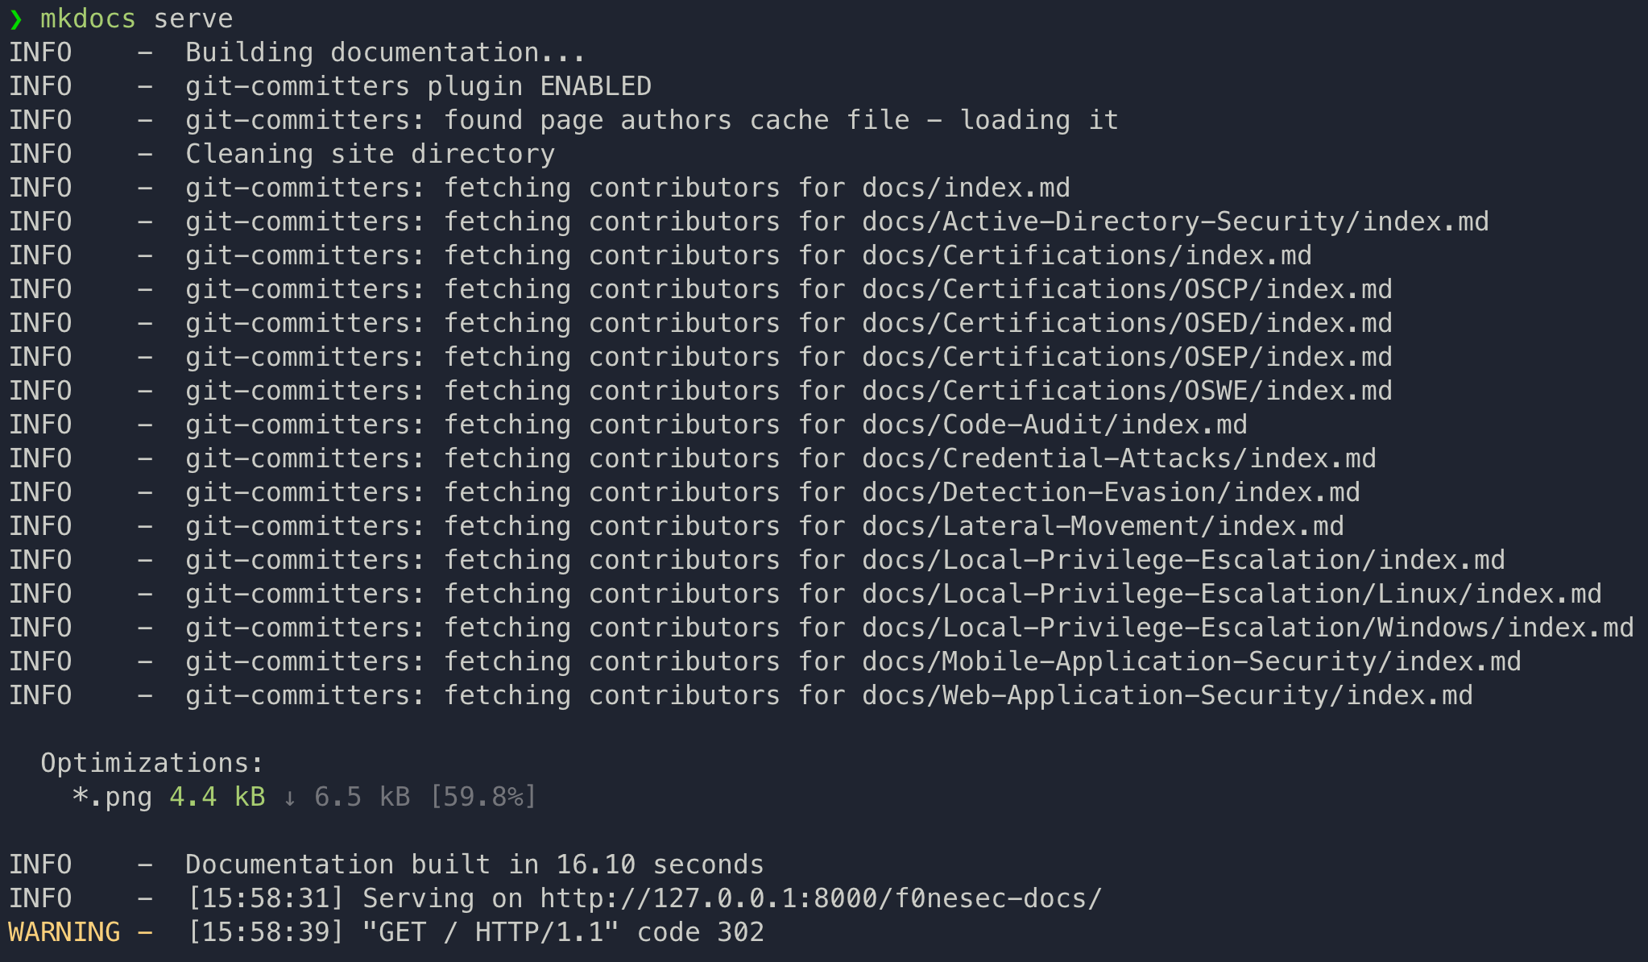This screenshot has width=1648, height=962.
Task: Click "Documentation built in 16.10 seconds" line
Action: coord(474,865)
